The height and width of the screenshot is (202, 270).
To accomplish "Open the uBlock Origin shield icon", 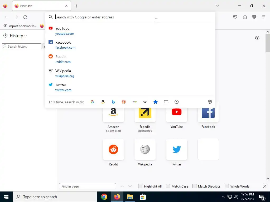I will 254,17.
